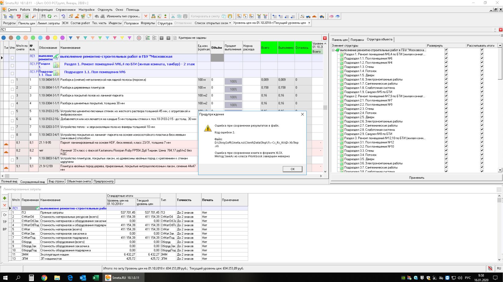Open the Список открытых окон dropdown

[x=212, y=23]
